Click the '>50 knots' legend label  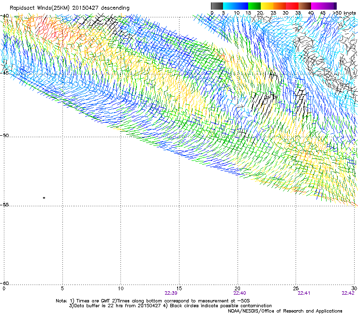pos(344,13)
